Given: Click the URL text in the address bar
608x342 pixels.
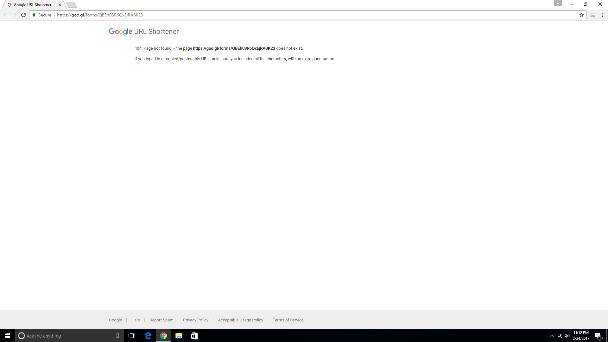Looking at the screenshot, I should tap(100, 15).
